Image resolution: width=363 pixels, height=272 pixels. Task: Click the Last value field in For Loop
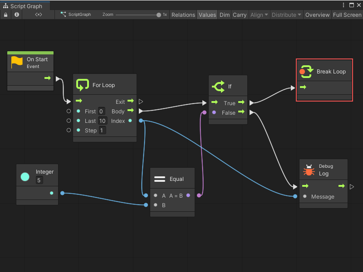pyautogui.click(x=103, y=121)
